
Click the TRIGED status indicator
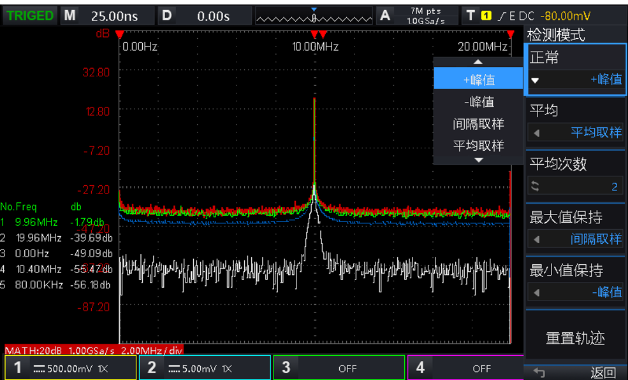pyautogui.click(x=30, y=16)
